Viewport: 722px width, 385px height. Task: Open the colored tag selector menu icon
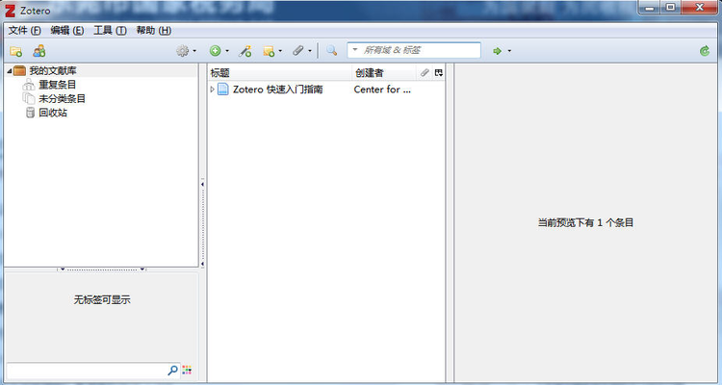pos(187,370)
